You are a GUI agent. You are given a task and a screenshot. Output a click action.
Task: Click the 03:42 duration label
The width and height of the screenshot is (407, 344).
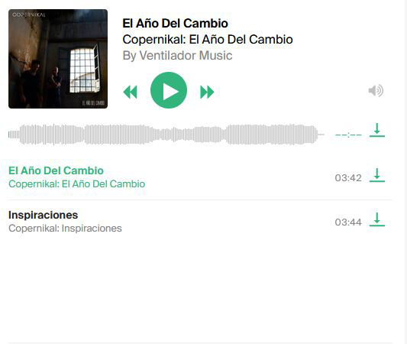(348, 178)
